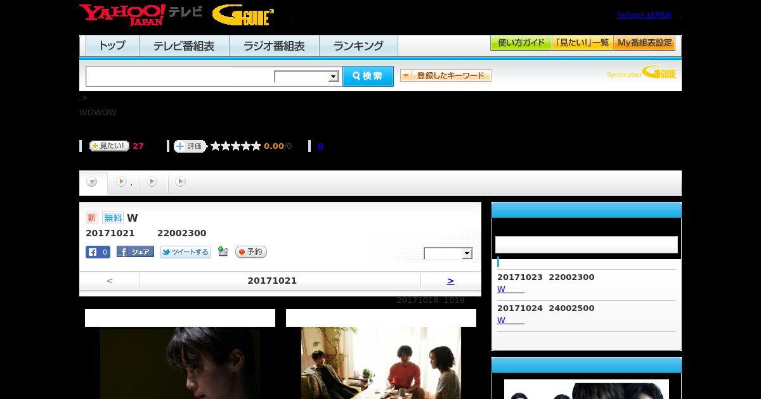Open the dark portrait thumbnail of a man
The width and height of the screenshot is (761, 399).
click(180, 363)
